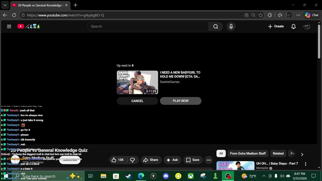Cancel the upcoming autoplay video
This screenshot has height=181, width=322.
point(137,101)
